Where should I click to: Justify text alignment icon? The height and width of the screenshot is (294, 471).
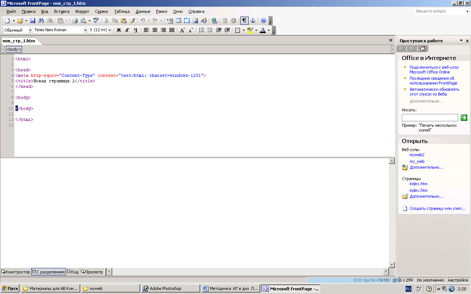172,30
